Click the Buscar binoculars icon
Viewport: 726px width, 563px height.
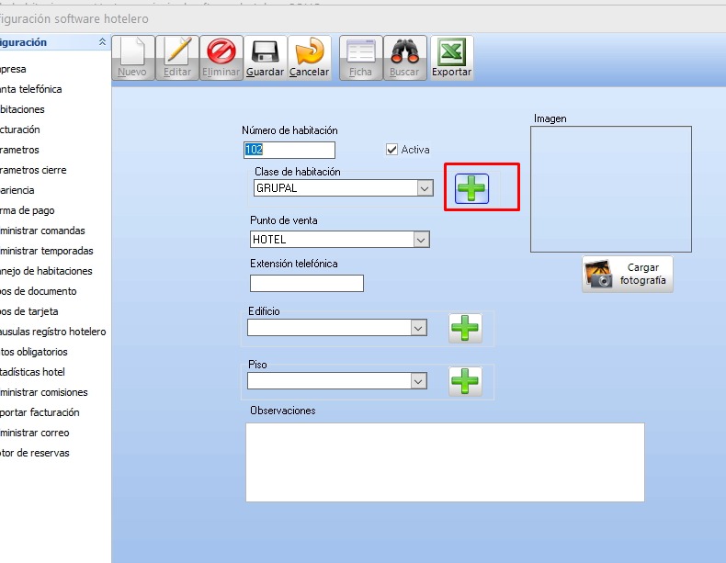(x=404, y=52)
